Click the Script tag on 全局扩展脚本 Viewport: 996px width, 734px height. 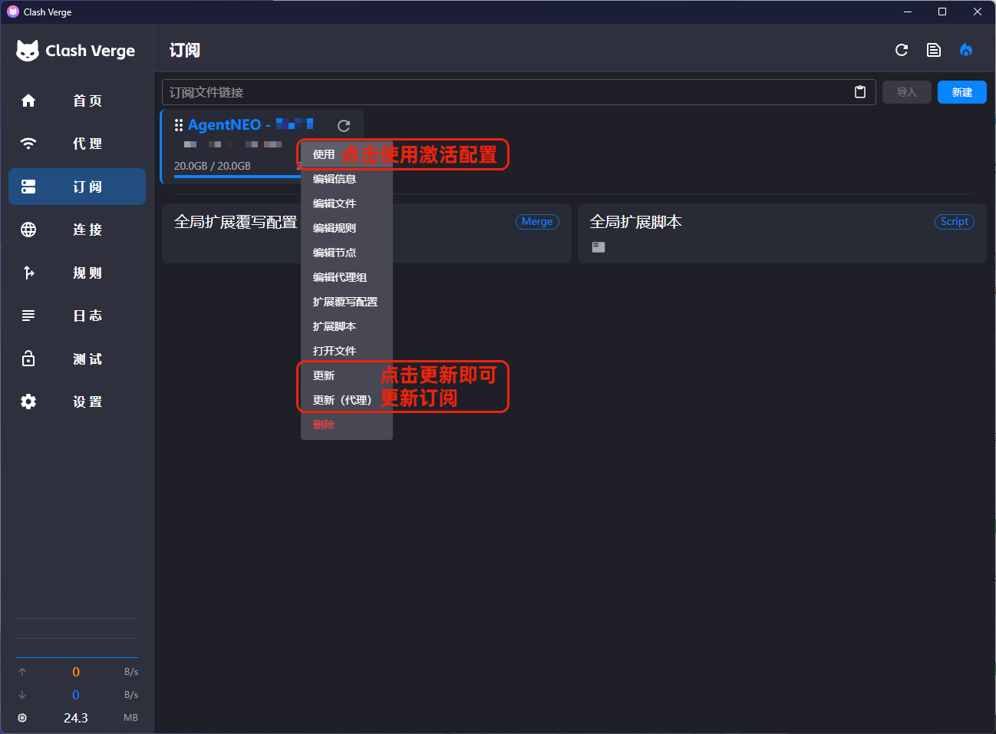(x=955, y=222)
